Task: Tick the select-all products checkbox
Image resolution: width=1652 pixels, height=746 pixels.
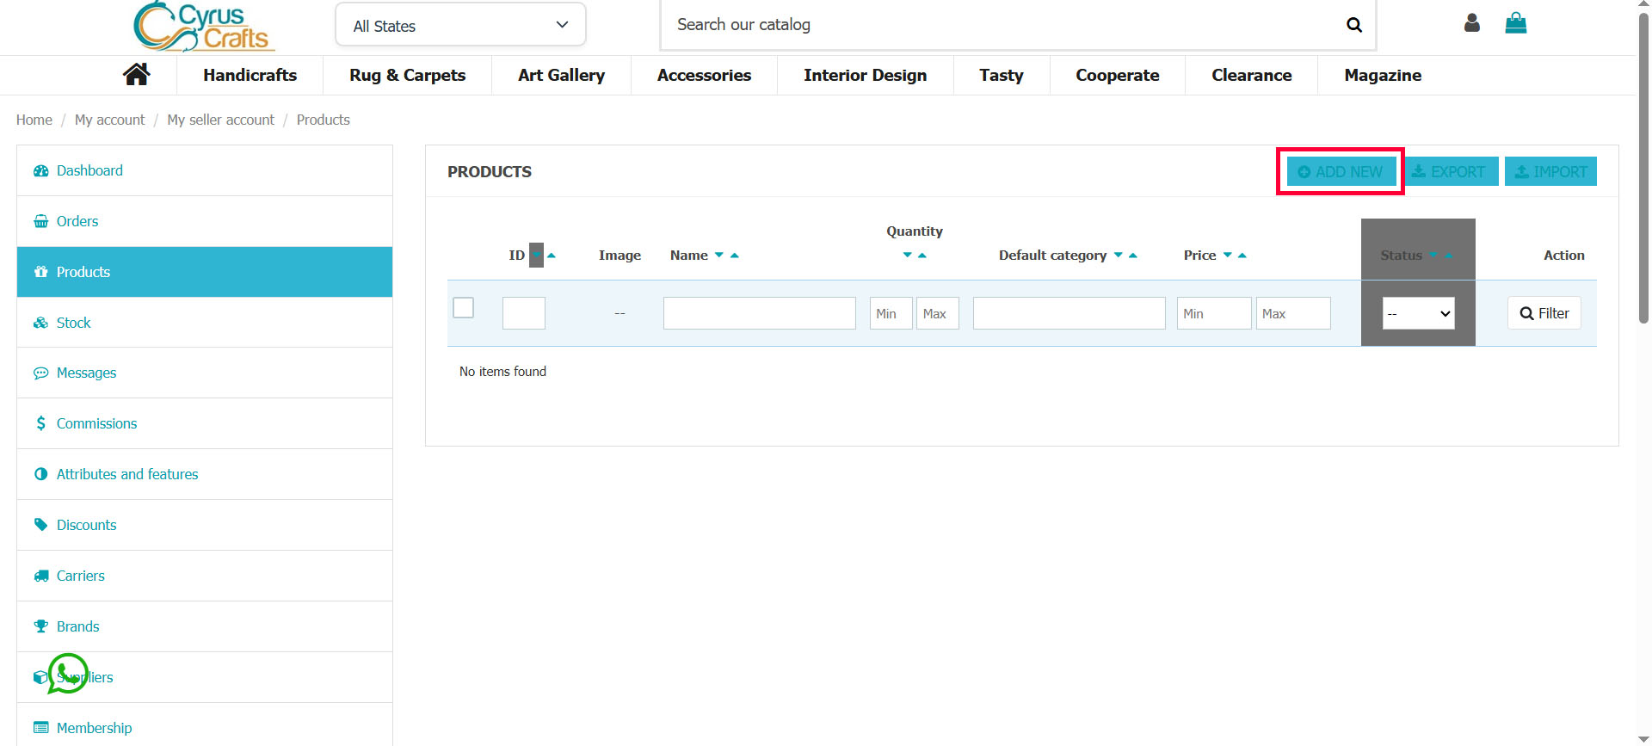Action: (x=463, y=308)
